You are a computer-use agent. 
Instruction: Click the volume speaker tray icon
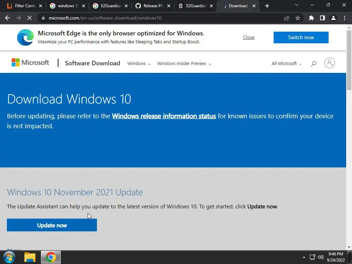(321, 257)
